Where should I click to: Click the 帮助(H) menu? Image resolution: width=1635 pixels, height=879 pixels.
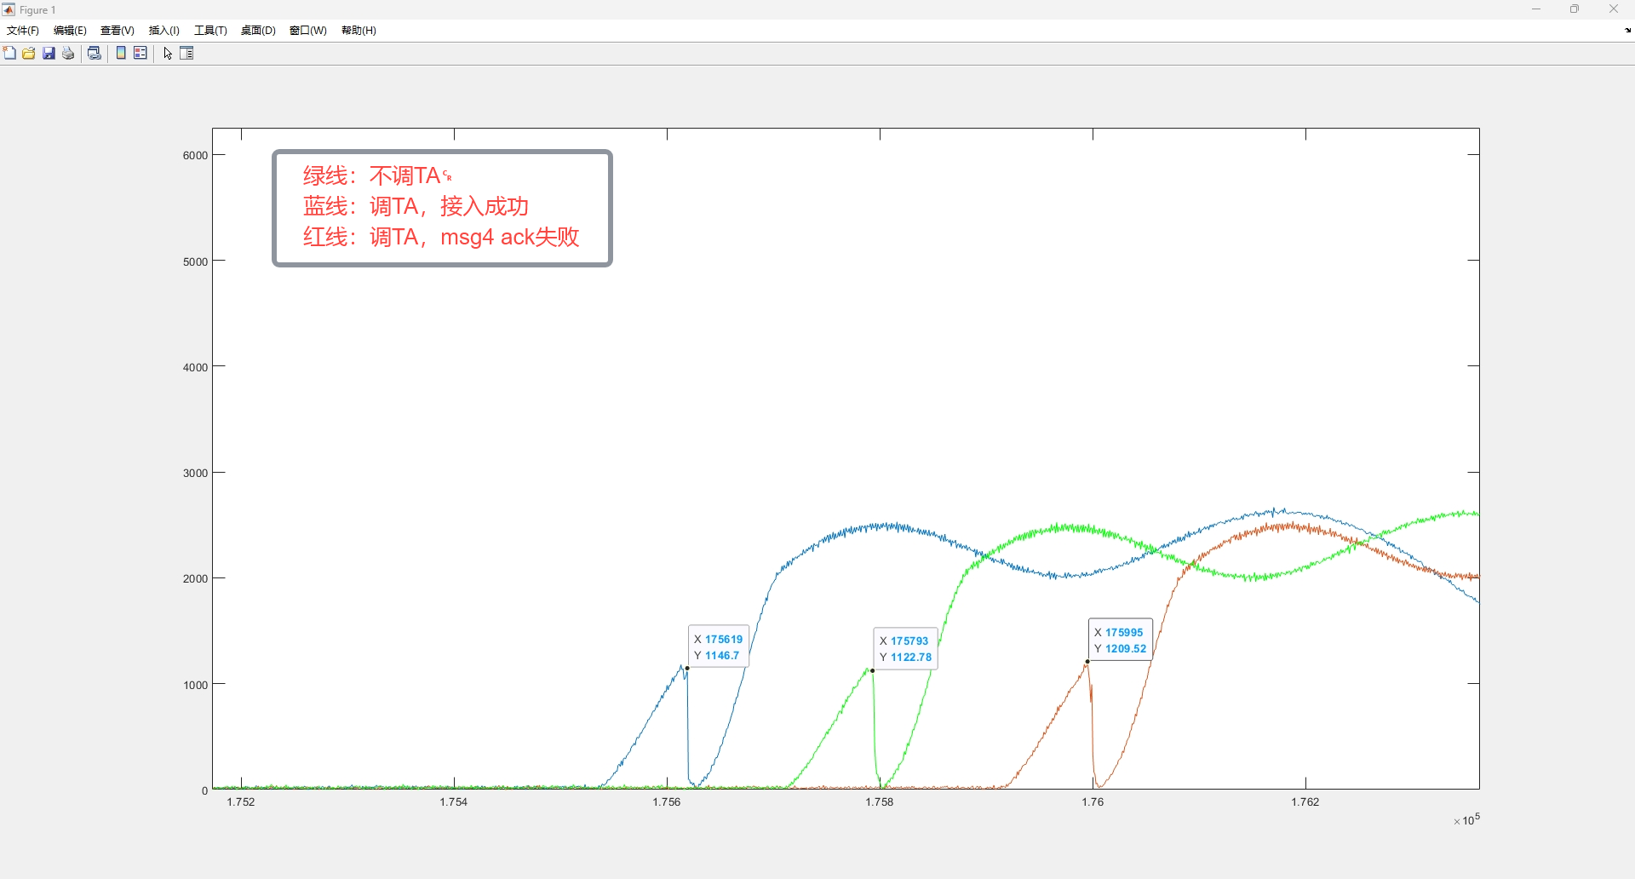359,31
